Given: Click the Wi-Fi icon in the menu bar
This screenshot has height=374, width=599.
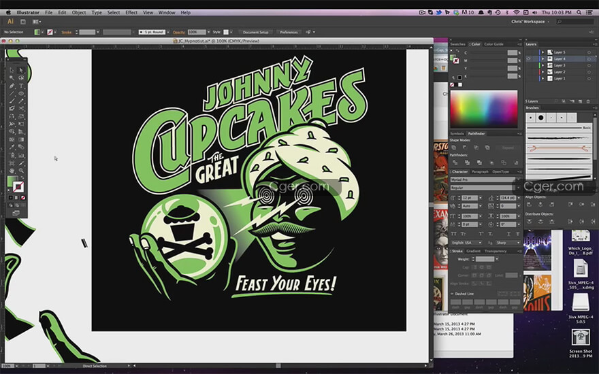Looking at the screenshot, I should [x=517, y=12].
